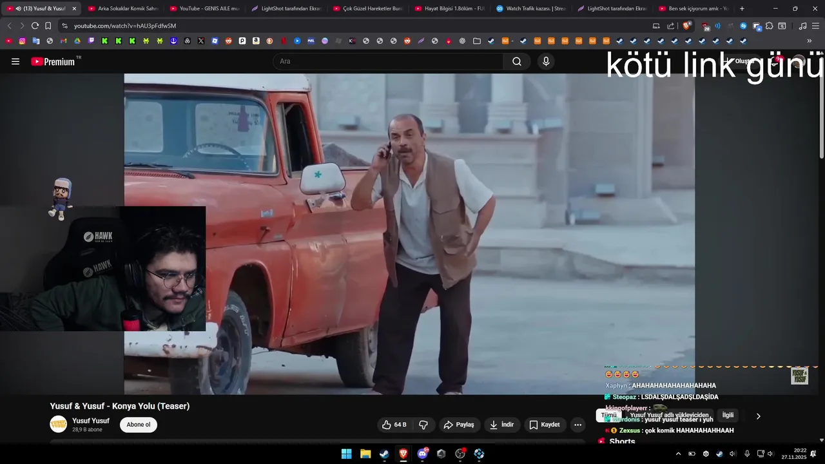Screen dimensions: 825x464
Task: Open new browser tab plus button
Action: pos(742,8)
